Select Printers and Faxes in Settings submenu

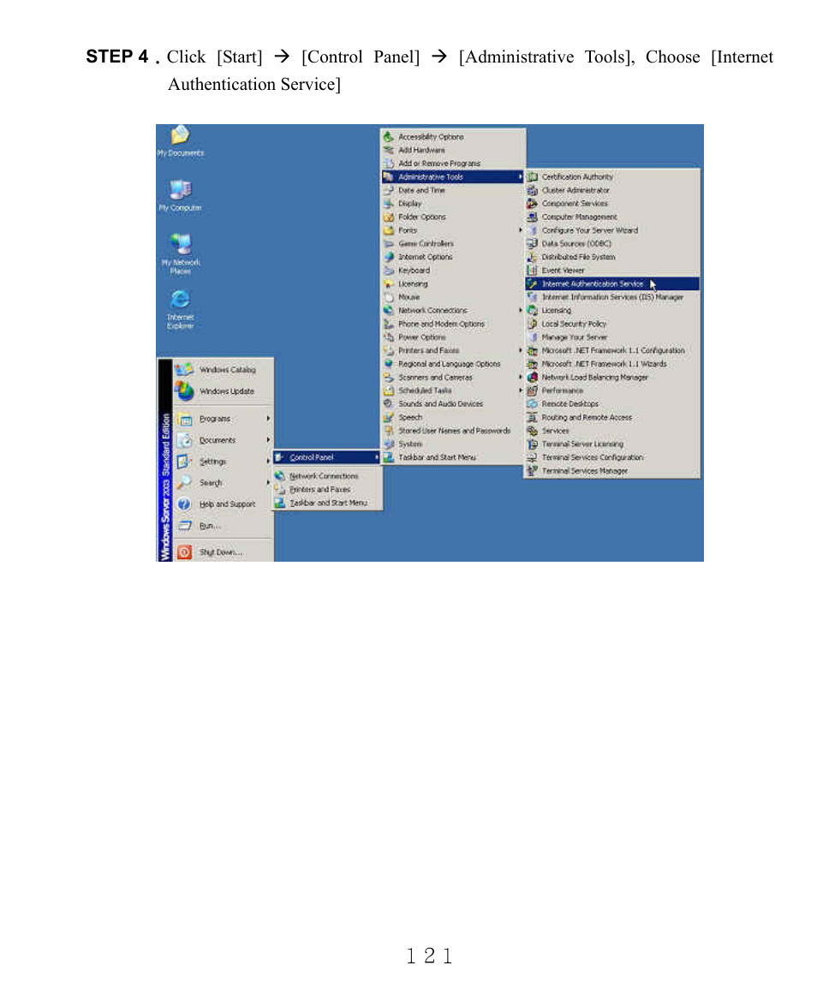click(327, 490)
